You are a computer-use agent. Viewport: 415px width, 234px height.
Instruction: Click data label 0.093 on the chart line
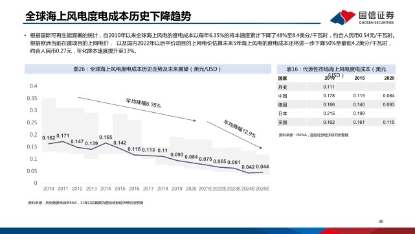(177, 154)
